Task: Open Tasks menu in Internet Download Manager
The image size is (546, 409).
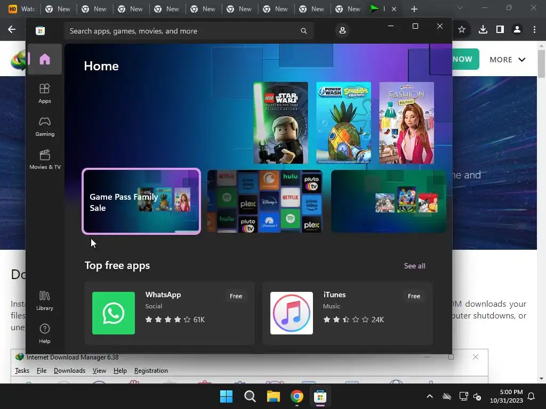Action: [22, 371]
